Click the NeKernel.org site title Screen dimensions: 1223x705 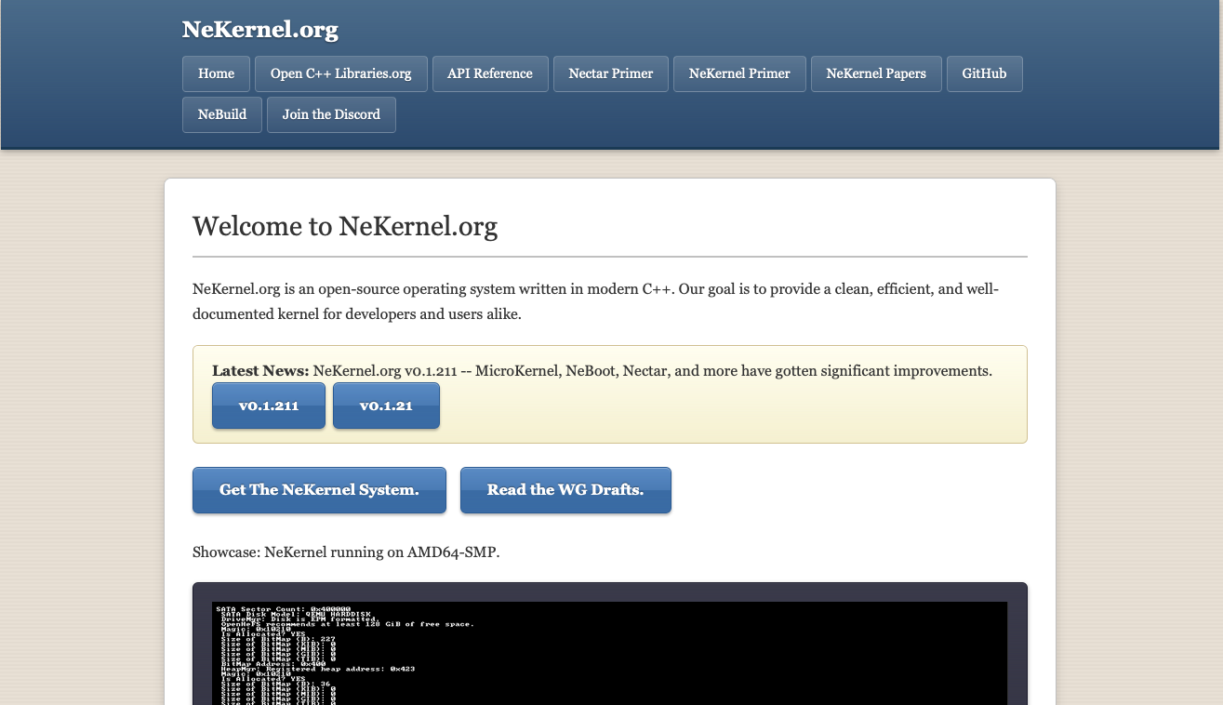[259, 30]
